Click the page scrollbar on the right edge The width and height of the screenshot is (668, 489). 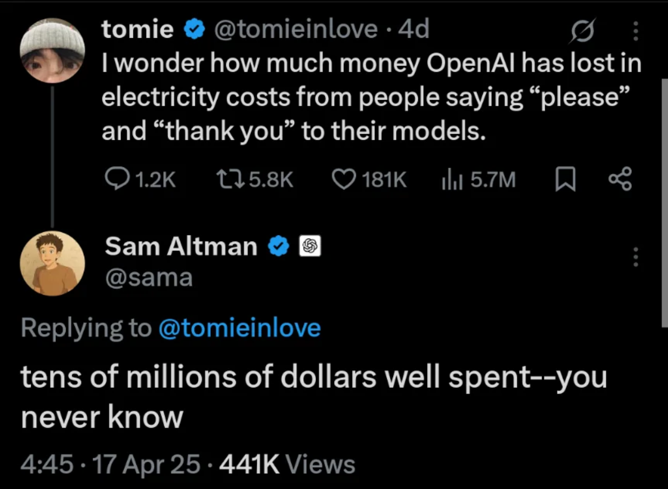pyautogui.click(x=664, y=203)
